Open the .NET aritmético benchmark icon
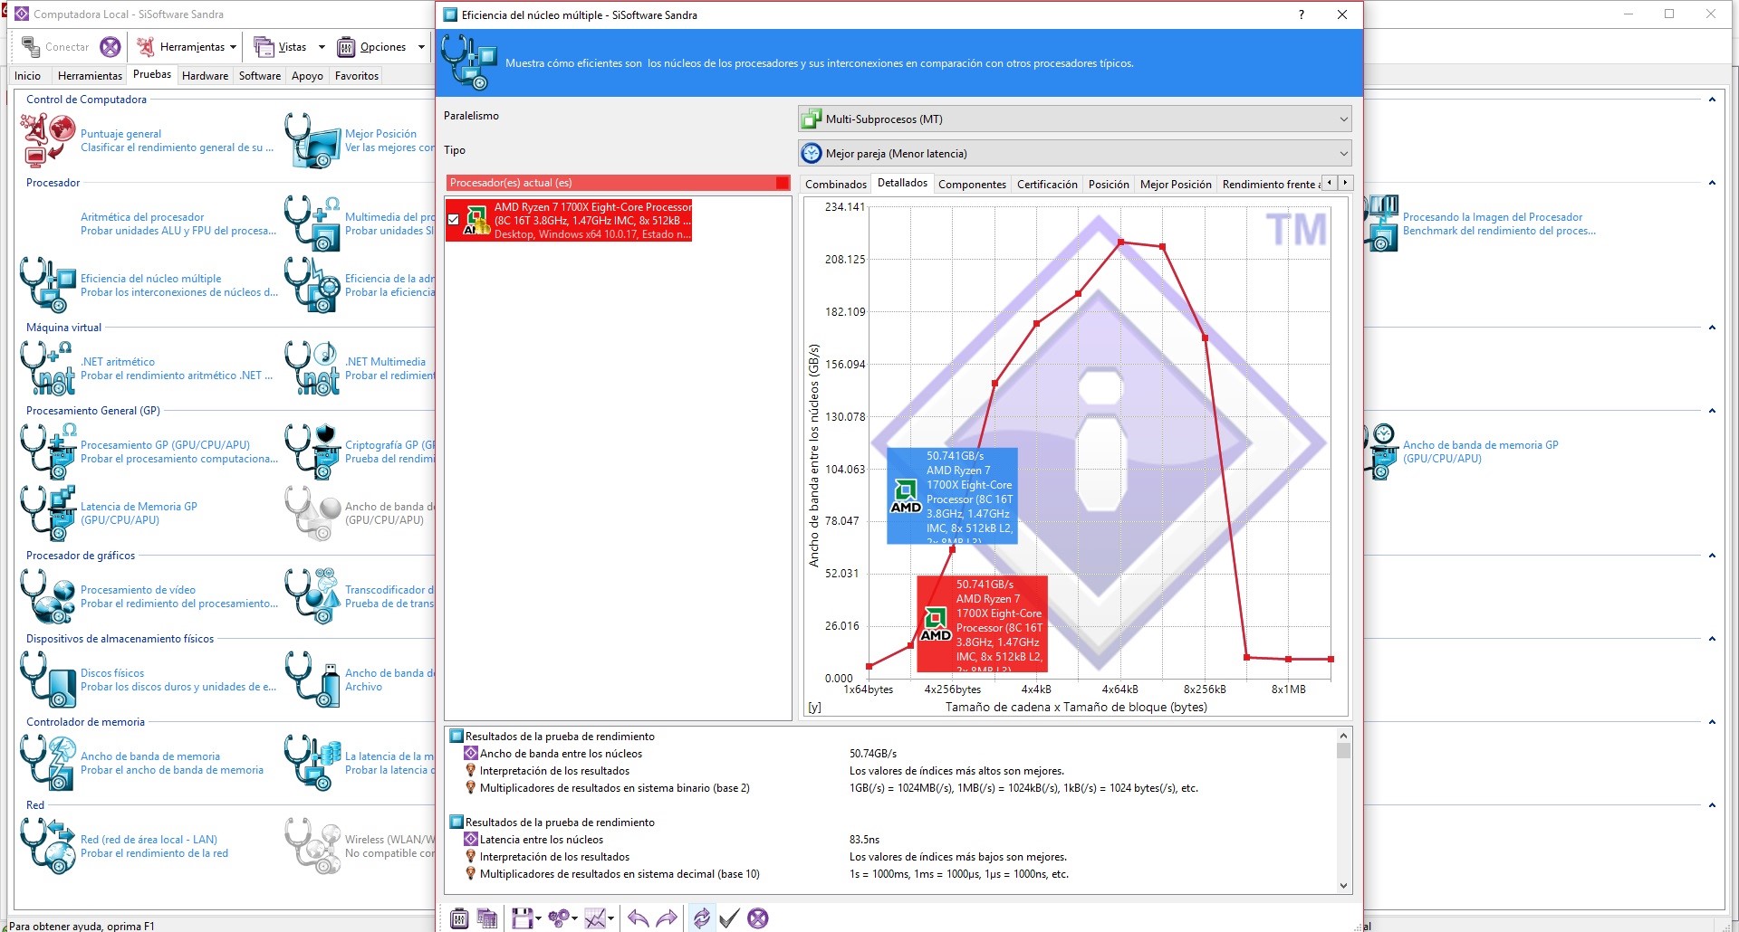This screenshot has height=932, width=1739. click(48, 368)
